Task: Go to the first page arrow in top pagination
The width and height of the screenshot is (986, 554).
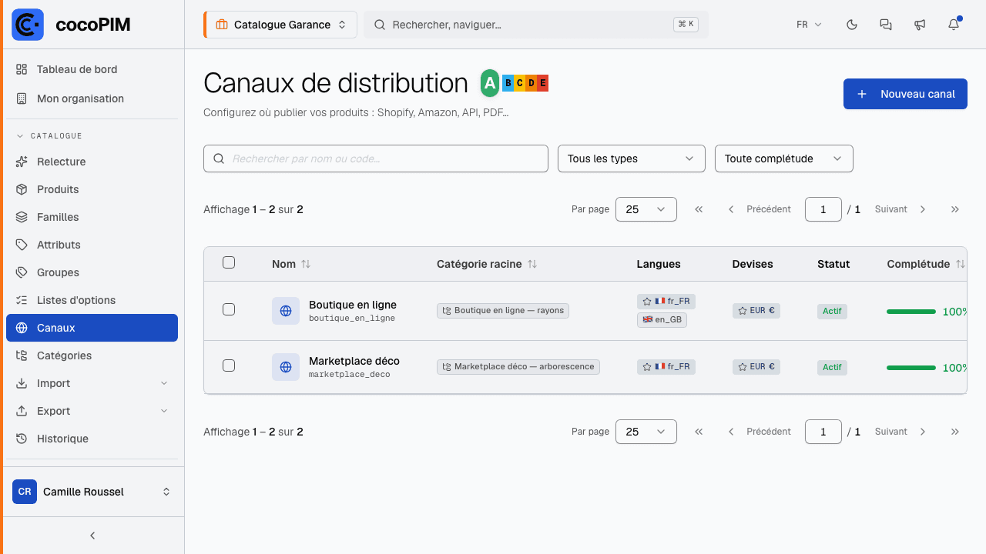Action: [699, 209]
